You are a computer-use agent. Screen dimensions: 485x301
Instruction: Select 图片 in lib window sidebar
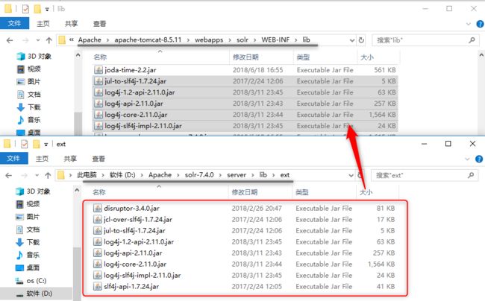(x=29, y=82)
